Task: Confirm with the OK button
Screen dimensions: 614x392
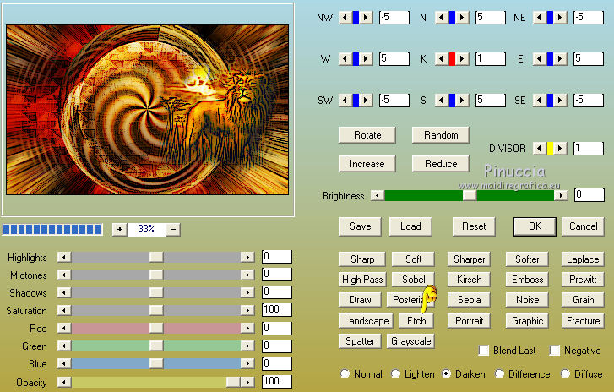Action: tap(535, 226)
